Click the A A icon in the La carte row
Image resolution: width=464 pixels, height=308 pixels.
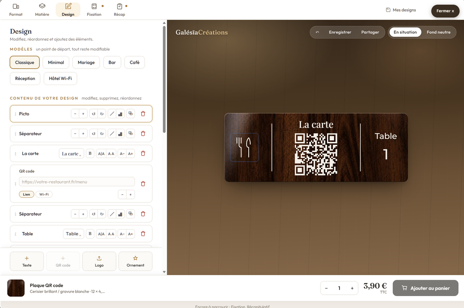click(x=111, y=153)
